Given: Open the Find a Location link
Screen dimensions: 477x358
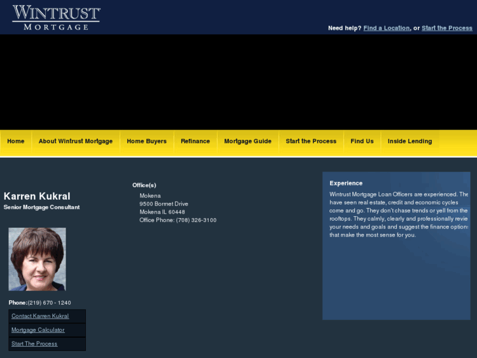Looking at the screenshot, I should pos(386,28).
